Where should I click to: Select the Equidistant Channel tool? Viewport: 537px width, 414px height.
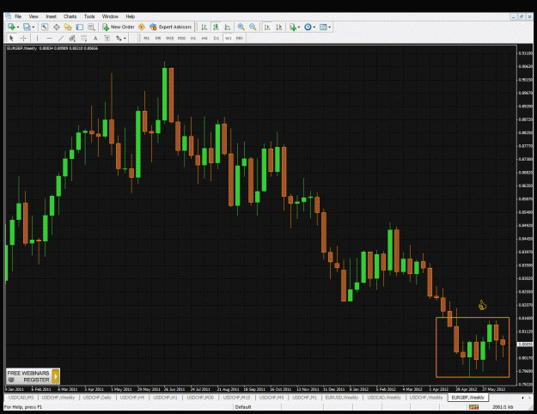click(72, 38)
